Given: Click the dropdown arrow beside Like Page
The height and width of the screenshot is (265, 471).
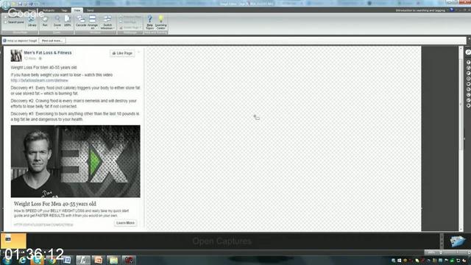Looking at the screenshot, I should click(138, 52).
